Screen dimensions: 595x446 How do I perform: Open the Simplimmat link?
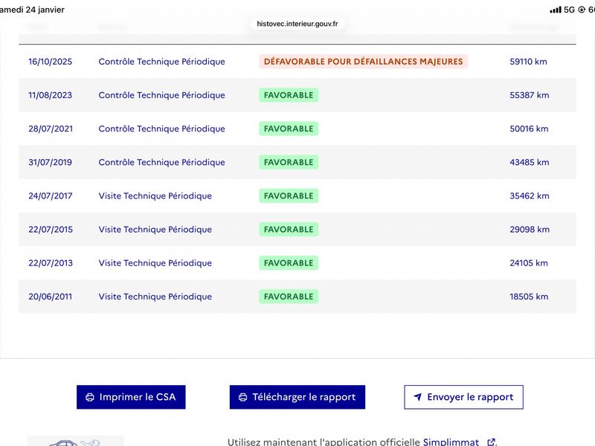[451, 442]
